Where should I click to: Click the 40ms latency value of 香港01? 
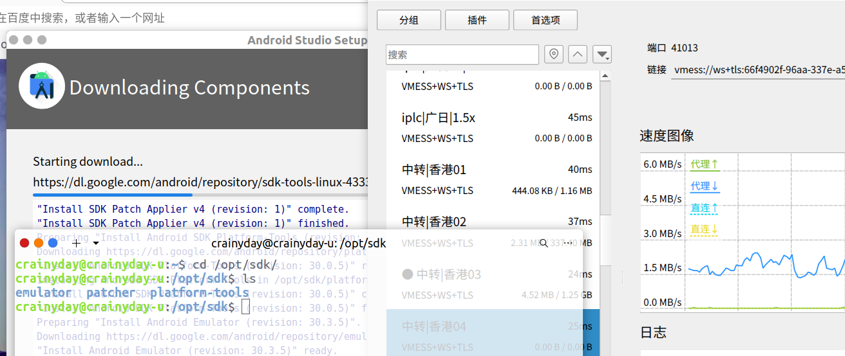[x=580, y=170]
